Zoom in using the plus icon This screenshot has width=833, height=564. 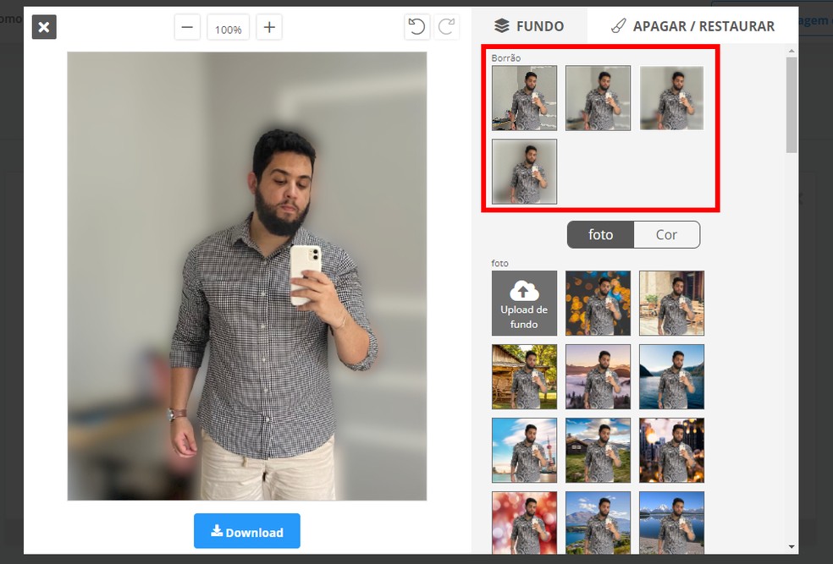[x=268, y=27]
